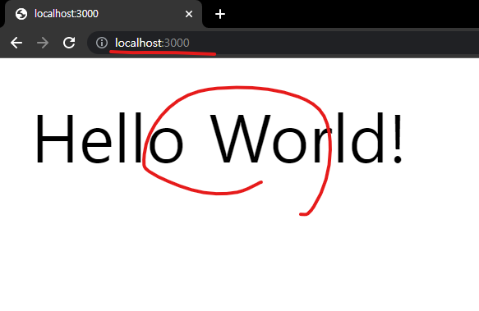The width and height of the screenshot is (479, 311).
Task: Click the forward navigation arrow
Action: (x=43, y=43)
